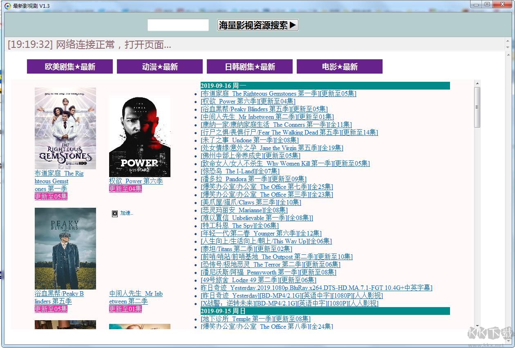This screenshot has height=348, width=515.
Task: Click the status log scroll up arrow
Action: [508, 41]
